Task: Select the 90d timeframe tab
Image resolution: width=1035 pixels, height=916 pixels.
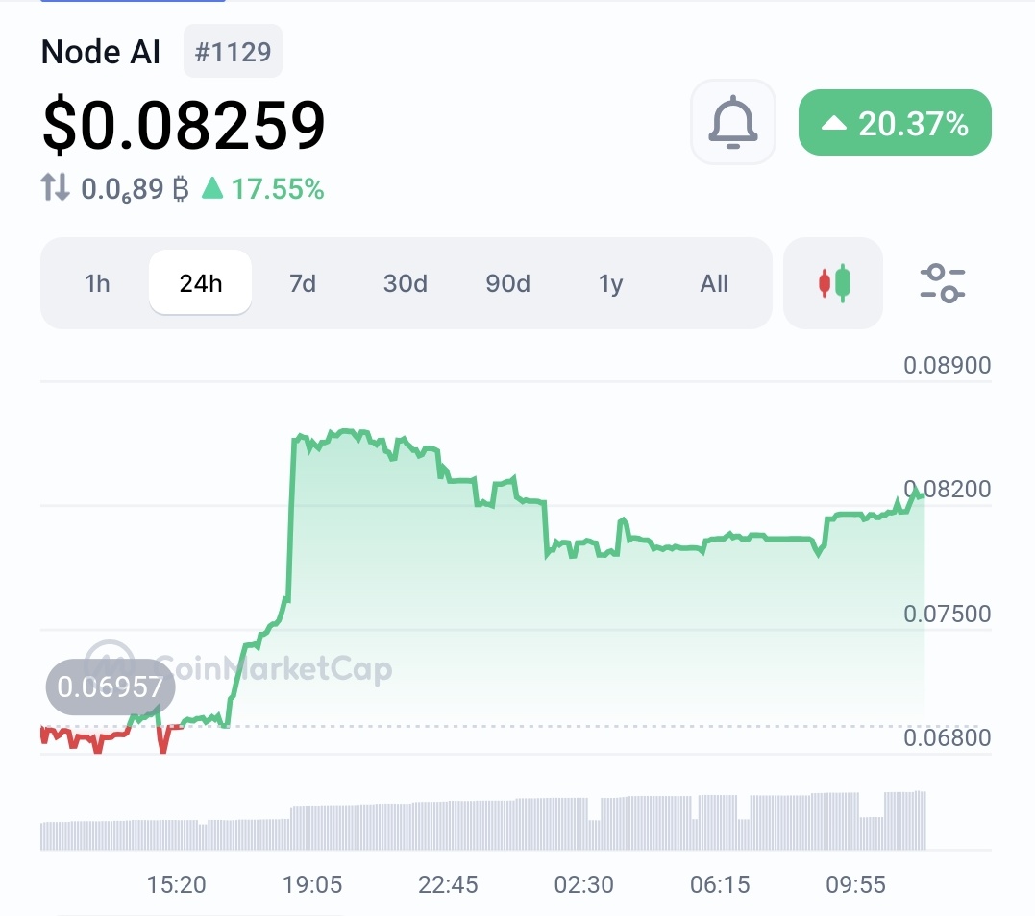Action: 507,283
